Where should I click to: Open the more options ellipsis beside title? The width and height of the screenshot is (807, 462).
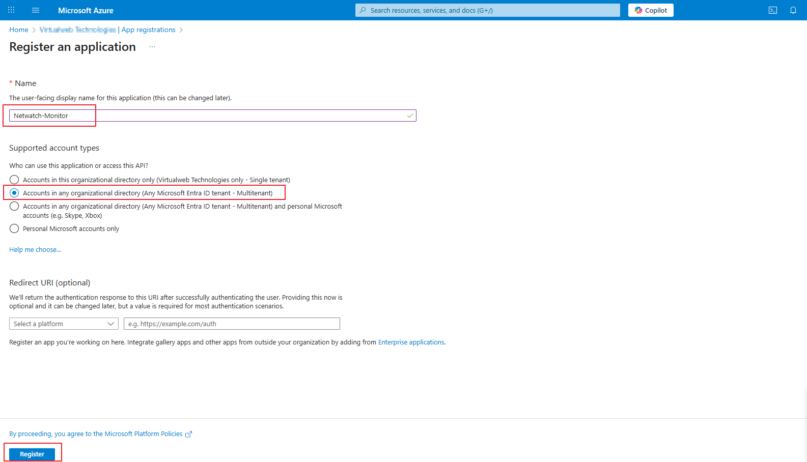[152, 47]
